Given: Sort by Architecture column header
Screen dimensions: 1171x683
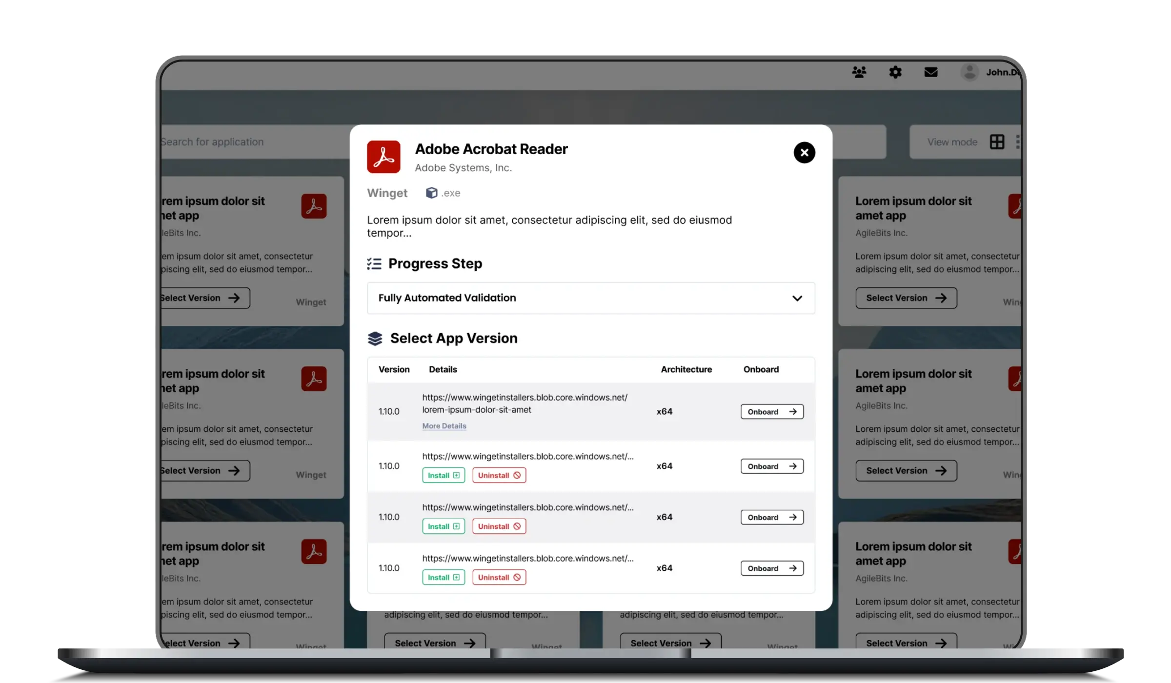Looking at the screenshot, I should click(x=686, y=369).
